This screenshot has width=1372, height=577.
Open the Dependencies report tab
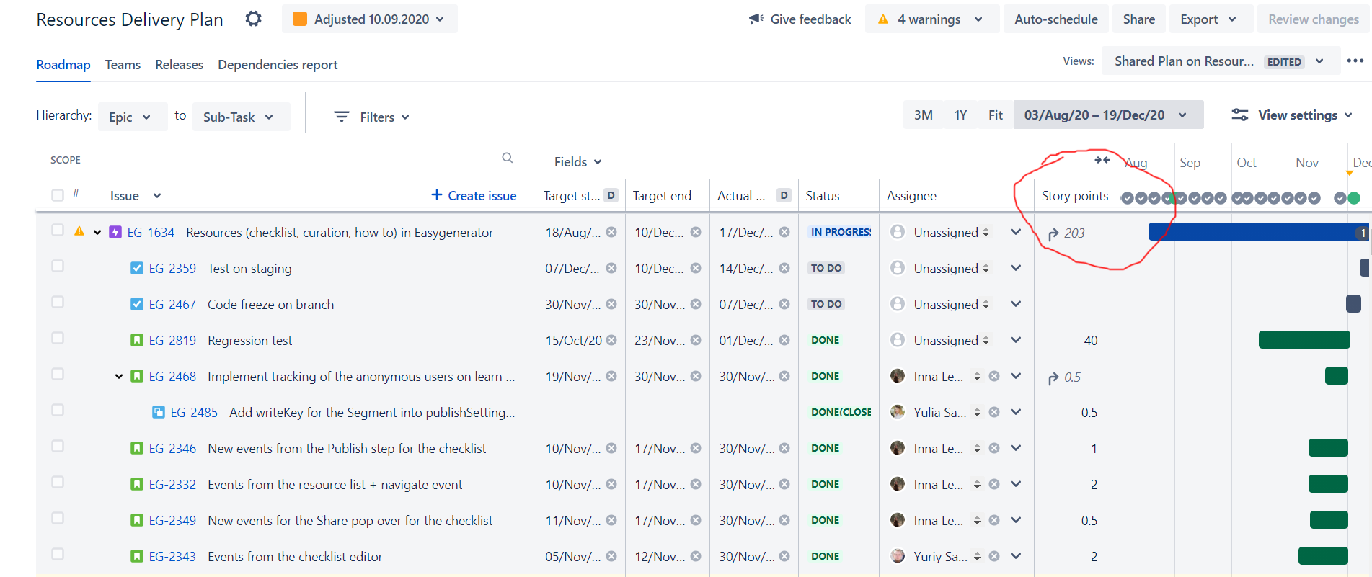click(x=278, y=65)
